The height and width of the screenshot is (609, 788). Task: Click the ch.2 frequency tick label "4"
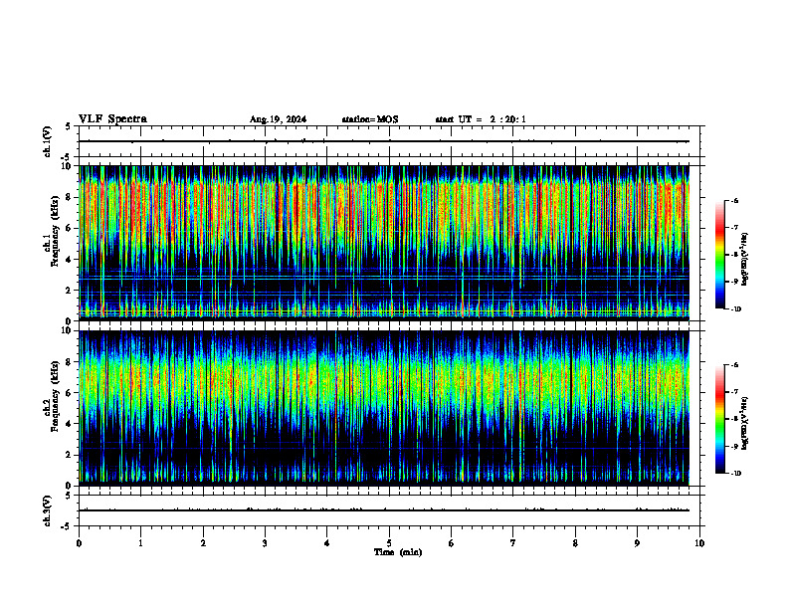70,424
